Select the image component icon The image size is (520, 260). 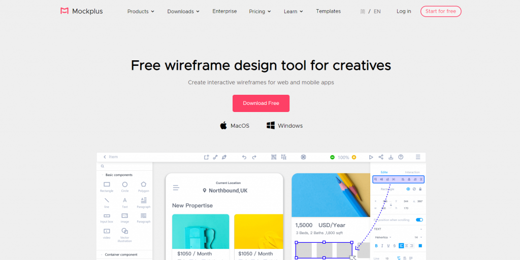click(125, 216)
